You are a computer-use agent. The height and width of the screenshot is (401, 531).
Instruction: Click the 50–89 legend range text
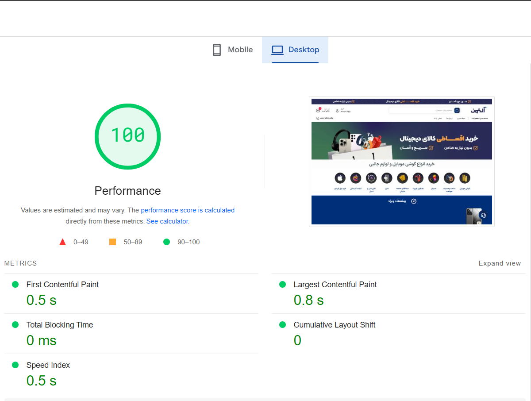(x=133, y=242)
